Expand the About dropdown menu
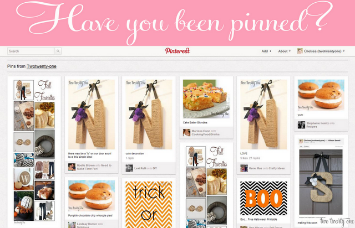Viewport: 355px width, 228px height. click(x=285, y=51)
